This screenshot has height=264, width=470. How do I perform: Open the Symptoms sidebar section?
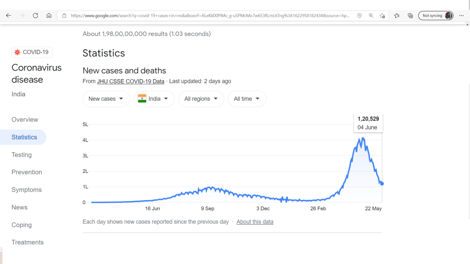tap(27, 190)
